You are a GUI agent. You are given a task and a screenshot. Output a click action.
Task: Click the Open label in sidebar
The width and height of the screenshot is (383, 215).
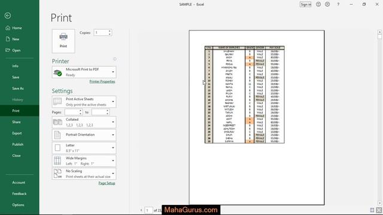(x=16, y=50)
